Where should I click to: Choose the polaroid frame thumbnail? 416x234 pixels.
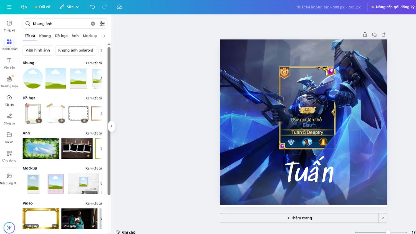(x=78, y=78)
